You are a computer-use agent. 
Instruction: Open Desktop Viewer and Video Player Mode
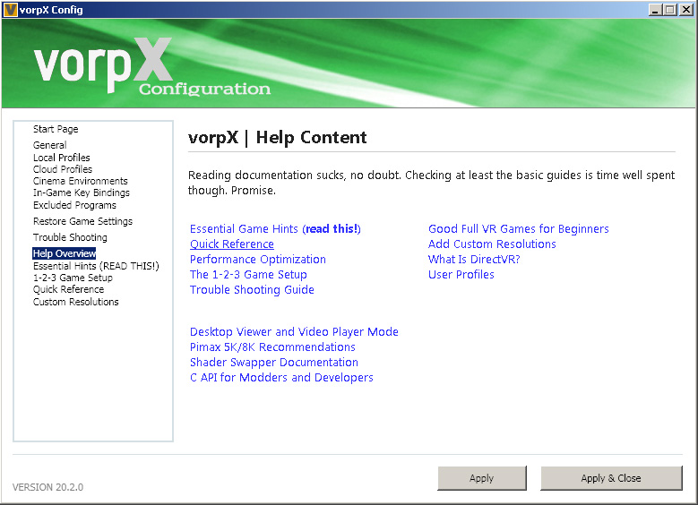(x=294, y=332)
